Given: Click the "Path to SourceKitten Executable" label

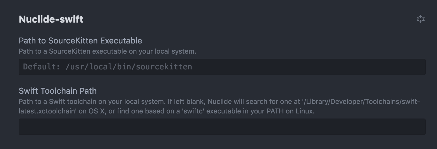Looking at the screenshot, I should tap(80, 41).
